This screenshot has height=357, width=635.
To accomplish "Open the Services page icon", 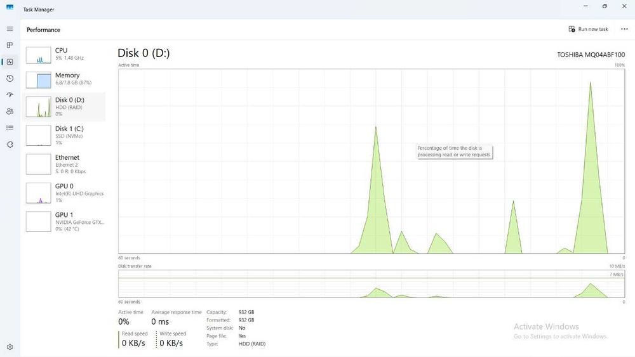I will click(x=10, y=145).
